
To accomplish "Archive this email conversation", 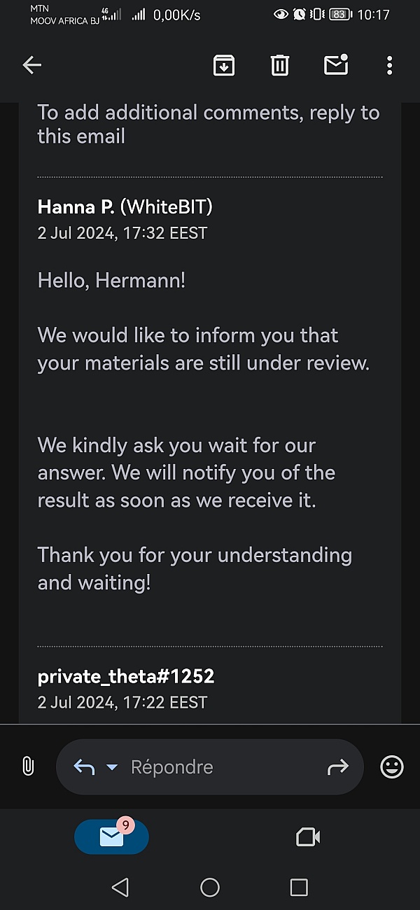I will [x=223, y=66].
